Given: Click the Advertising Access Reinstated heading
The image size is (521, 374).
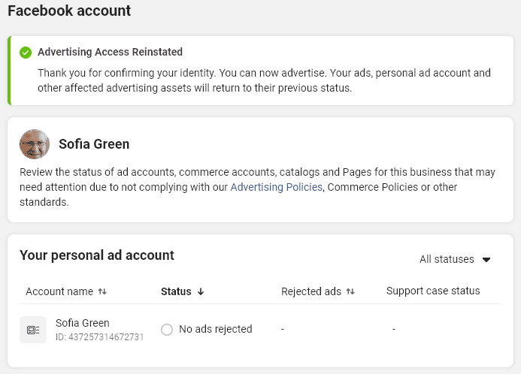Looking at the screenshot, I should [x=110, y=52].
